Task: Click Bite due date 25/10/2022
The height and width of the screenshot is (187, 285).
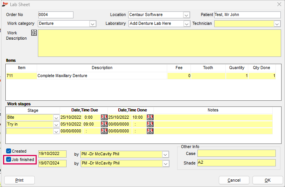Action: point(71,117)
